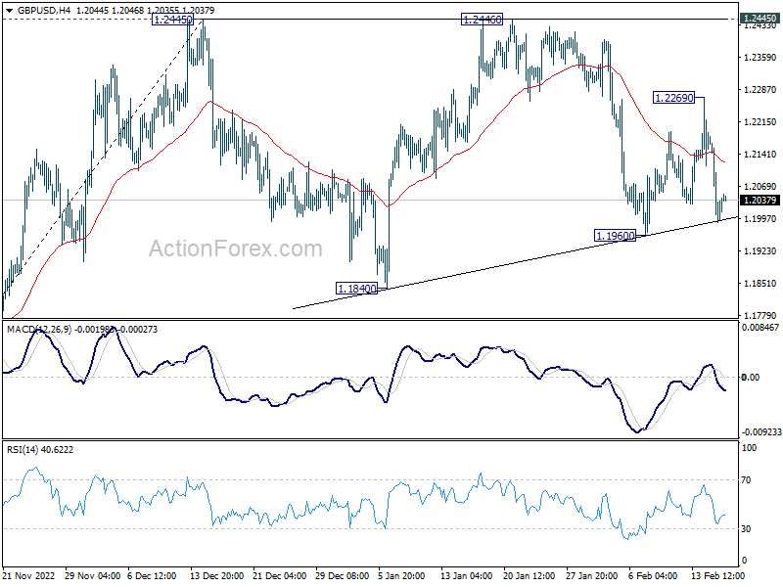783x587 pixels.
Task: Click the current price tag 1.20379
Action: tap(760, 201)
